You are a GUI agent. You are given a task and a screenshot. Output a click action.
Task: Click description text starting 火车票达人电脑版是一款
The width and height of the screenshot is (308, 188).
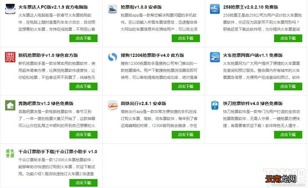(x=57, y=22)
